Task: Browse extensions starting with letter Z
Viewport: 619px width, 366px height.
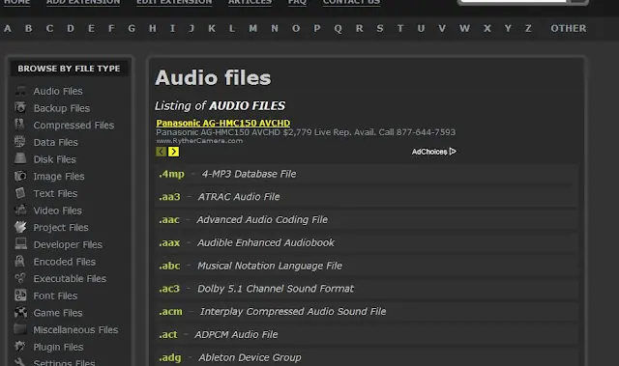Action: coord(528,28)
